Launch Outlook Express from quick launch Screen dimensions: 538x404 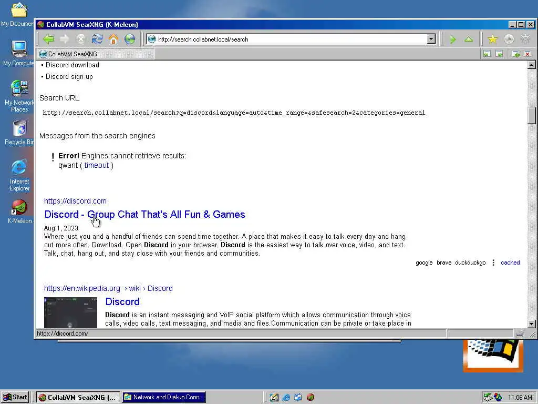(x=298, y=398)
